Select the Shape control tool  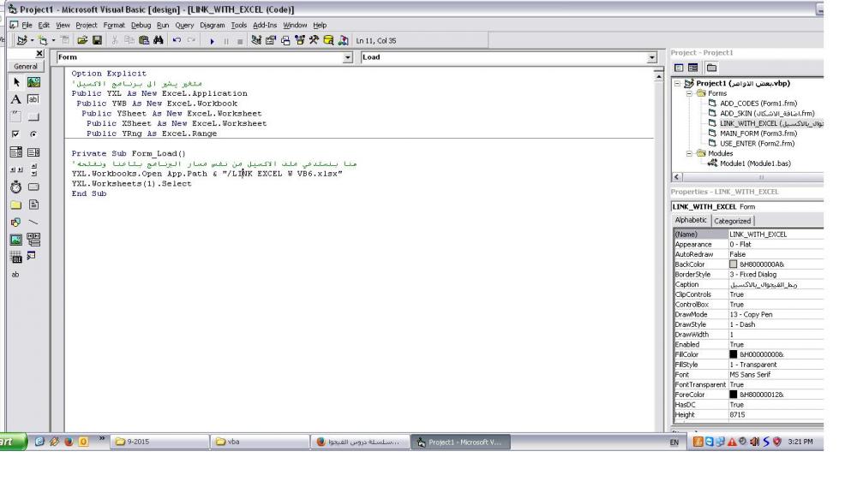15,223
